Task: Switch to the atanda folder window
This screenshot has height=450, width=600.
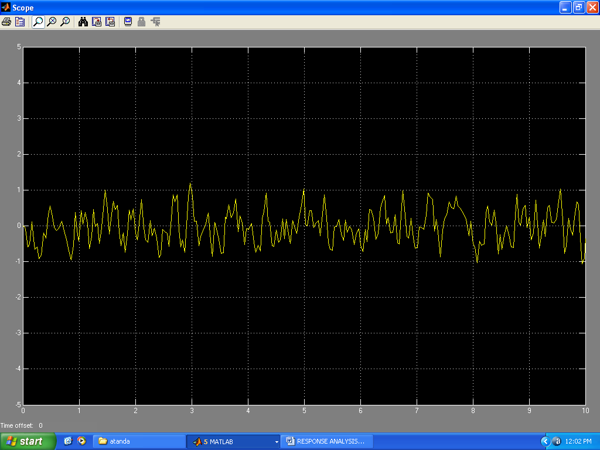Action: [x=138, y=441]
